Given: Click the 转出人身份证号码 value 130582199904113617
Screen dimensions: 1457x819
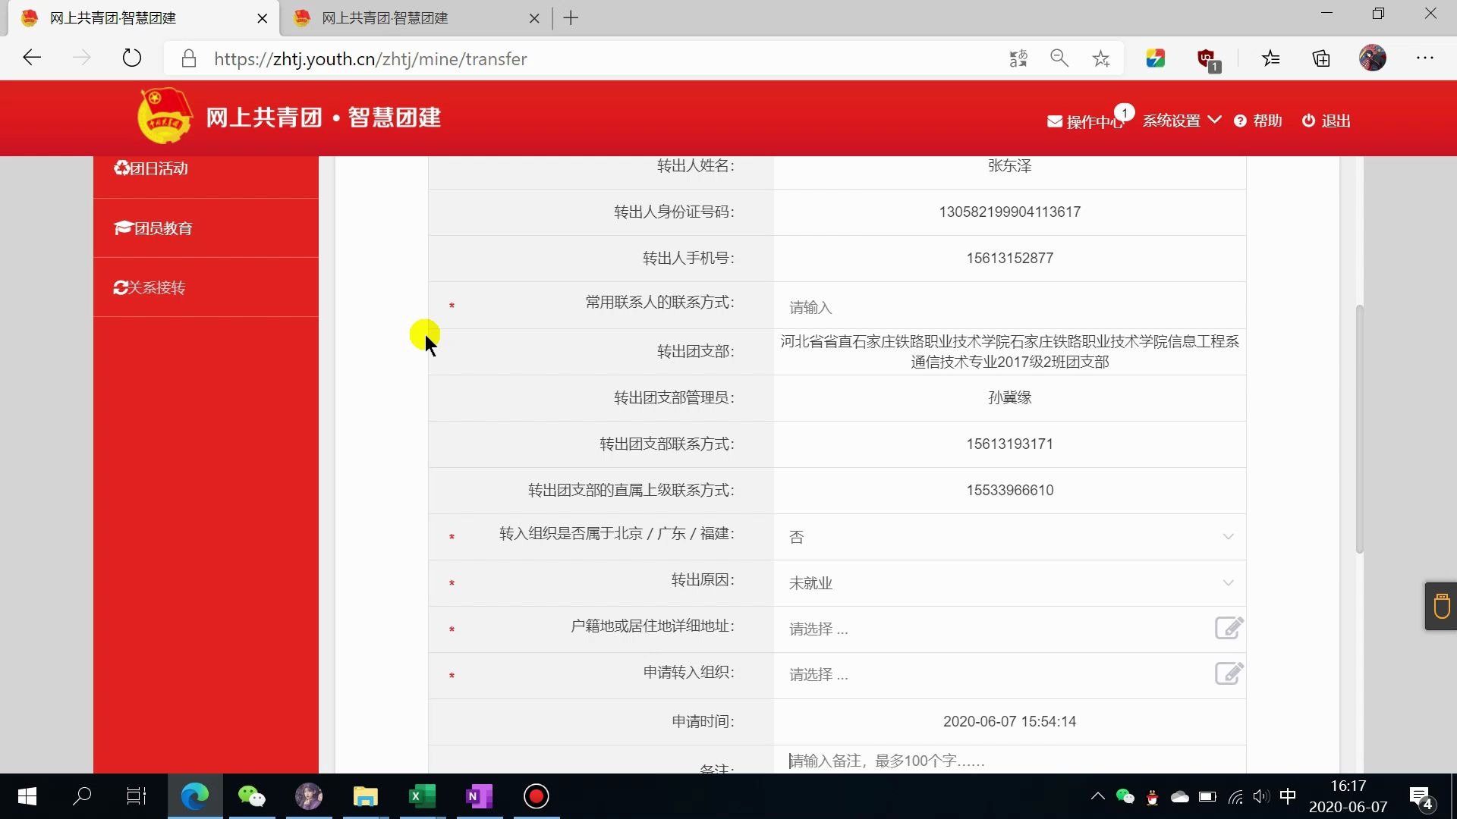Looking at the screenshot, I should [x=1009, y=212].
